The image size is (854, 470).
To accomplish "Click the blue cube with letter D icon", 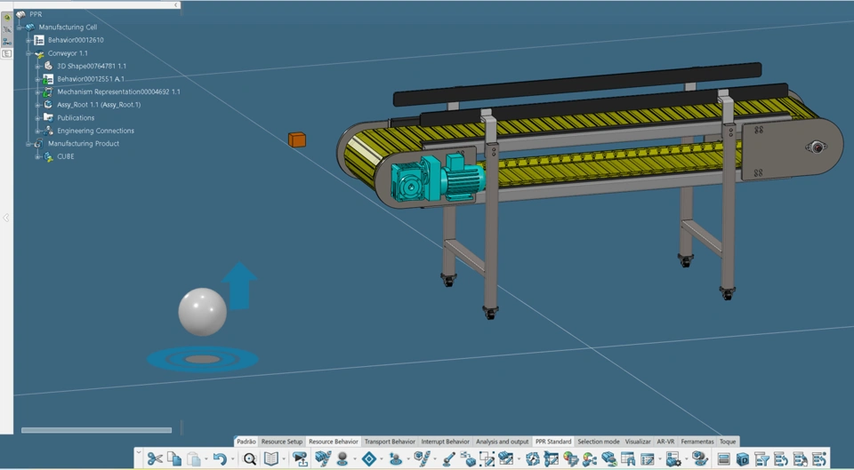I will 743,459.
